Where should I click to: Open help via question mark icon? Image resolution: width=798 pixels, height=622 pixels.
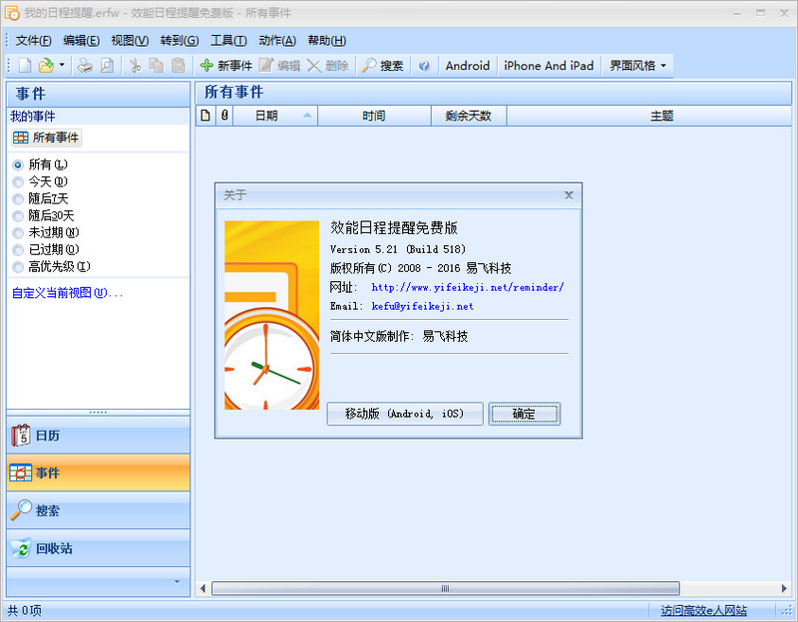coord(424,66)
